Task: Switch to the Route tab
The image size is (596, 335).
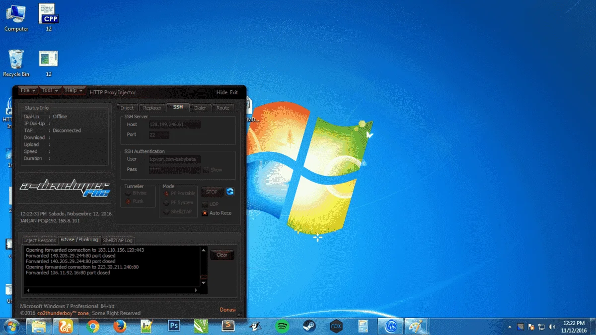Action: click(x=223, y=108)
